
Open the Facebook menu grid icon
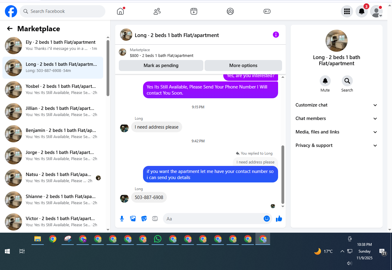[347, 11]
